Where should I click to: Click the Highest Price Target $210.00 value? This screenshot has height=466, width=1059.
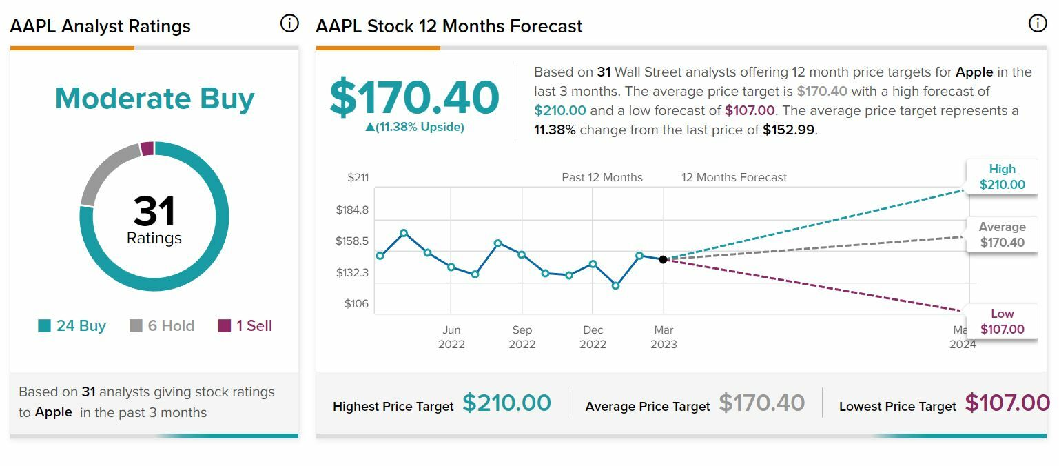pos(506,403)
